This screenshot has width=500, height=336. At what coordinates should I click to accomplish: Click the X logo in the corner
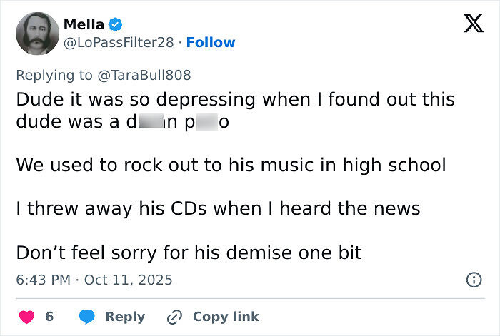click(x=473, y=24)
